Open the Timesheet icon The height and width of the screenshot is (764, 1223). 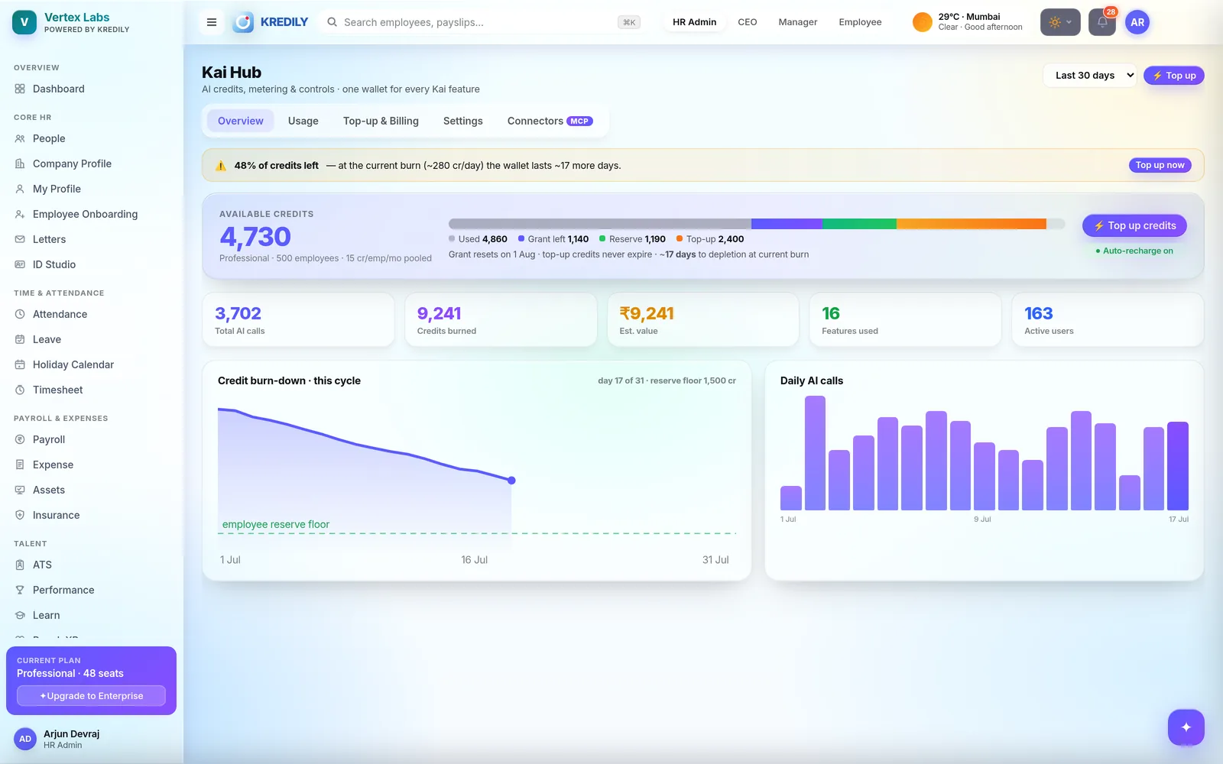(20, 390)
